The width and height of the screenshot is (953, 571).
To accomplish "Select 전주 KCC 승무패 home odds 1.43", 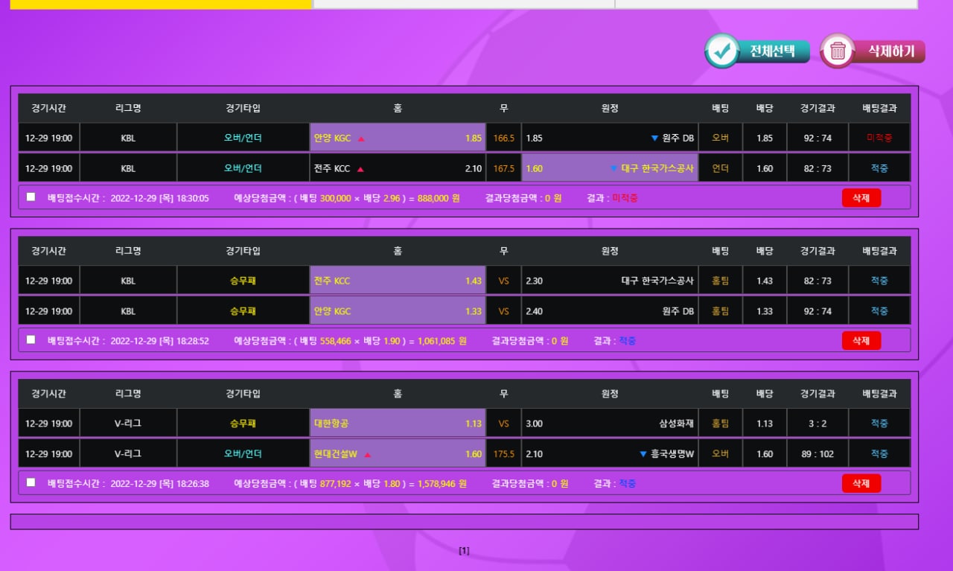I will coord(398,281).
